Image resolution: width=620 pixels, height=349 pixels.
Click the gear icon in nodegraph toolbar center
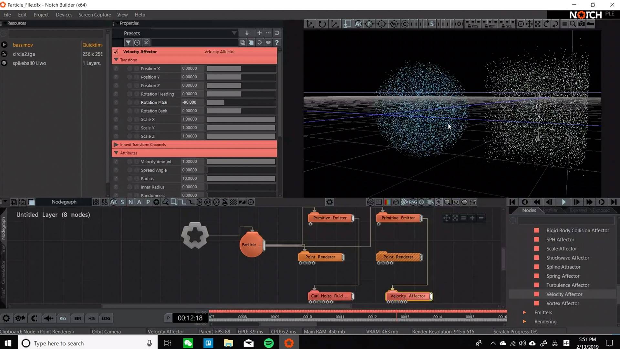(329, 202)
